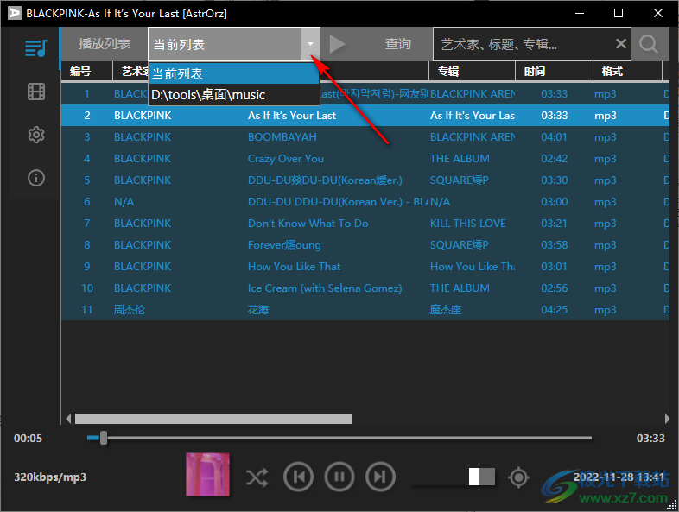Viewport: 679px width, 512px height.
Task: Click the play triangle next to list dropdown
Action: (337, 44)
